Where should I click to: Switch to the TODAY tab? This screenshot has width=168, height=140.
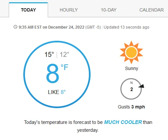pyautogui.click(x=28, y=10)
